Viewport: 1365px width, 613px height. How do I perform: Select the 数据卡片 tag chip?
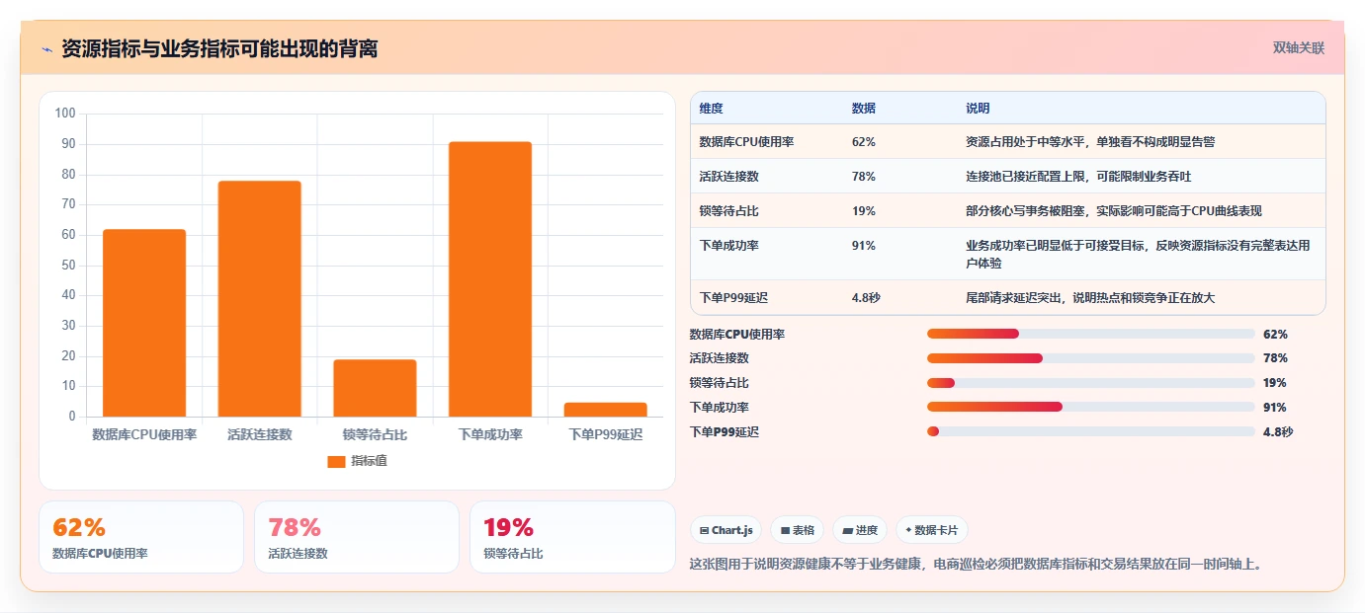tap(932, 530)
